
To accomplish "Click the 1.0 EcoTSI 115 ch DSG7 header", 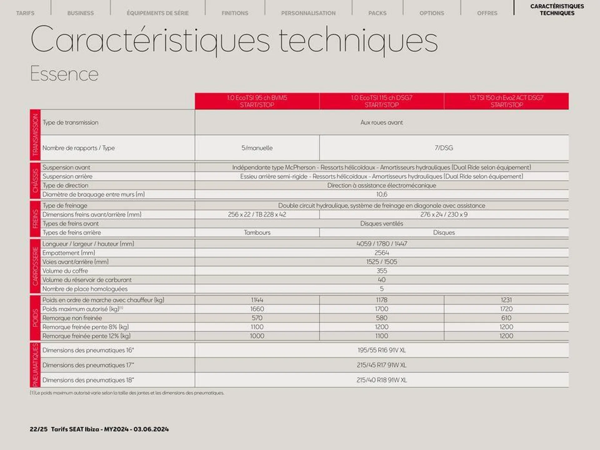I will pyautogui.click(x=382, y=101).
